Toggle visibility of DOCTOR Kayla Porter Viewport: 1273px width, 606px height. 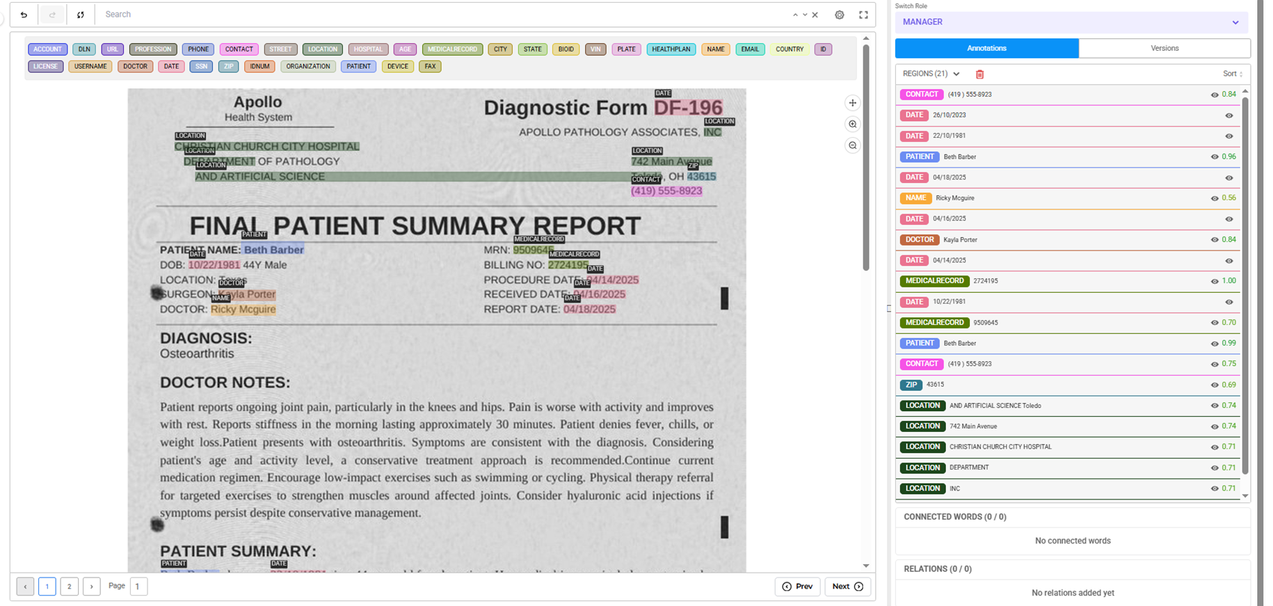(x=1215, y=240)
